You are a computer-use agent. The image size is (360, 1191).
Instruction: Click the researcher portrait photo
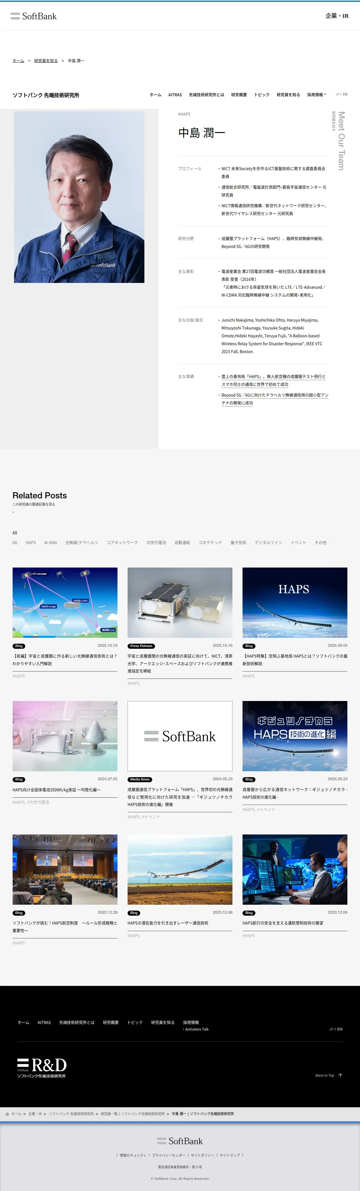[79, 197]
